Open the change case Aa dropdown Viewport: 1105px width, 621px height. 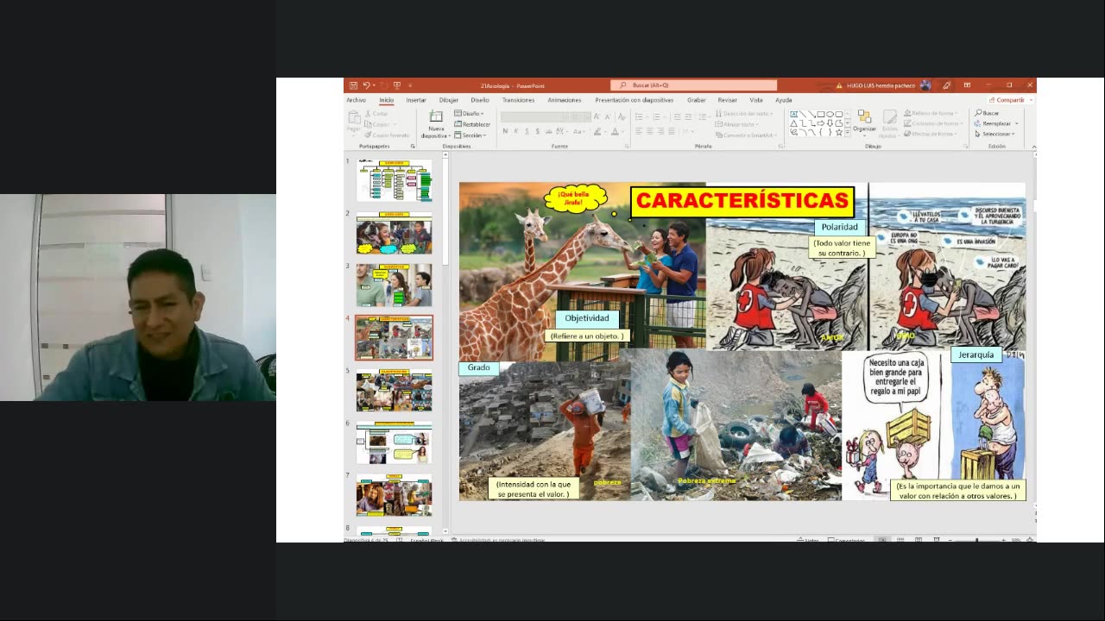click(x=578, y=131)
